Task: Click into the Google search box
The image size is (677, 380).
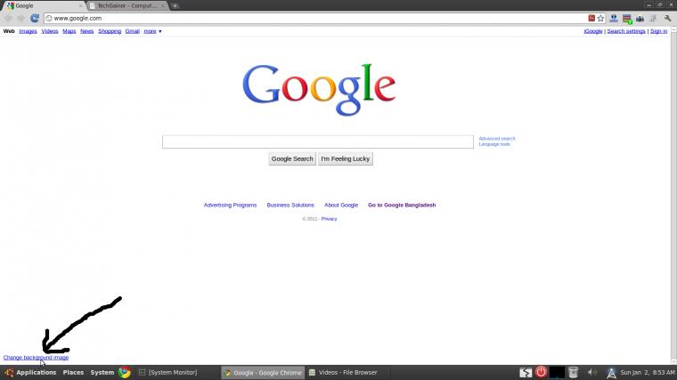Action: (x=318, y=141)
